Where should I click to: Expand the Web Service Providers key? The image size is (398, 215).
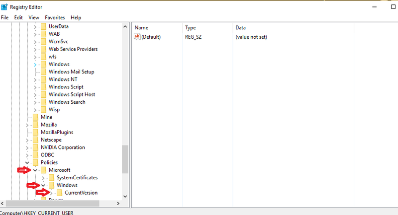pyautogui.click(x=35, y=49)
